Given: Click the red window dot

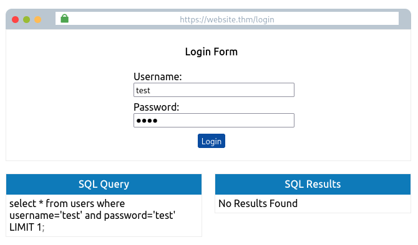Looking at the screenshot, I should (x=15, y=20).
